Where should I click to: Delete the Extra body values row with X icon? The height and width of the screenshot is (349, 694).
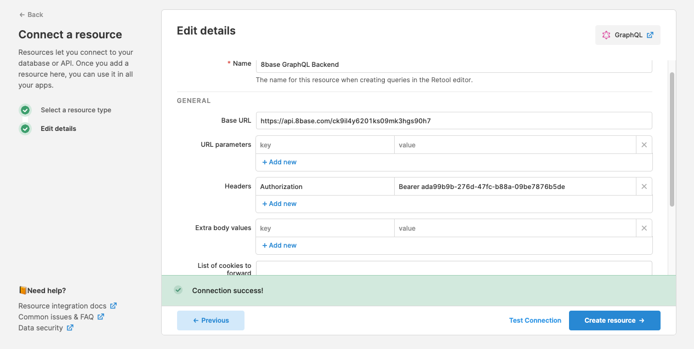tap(644, 228)
